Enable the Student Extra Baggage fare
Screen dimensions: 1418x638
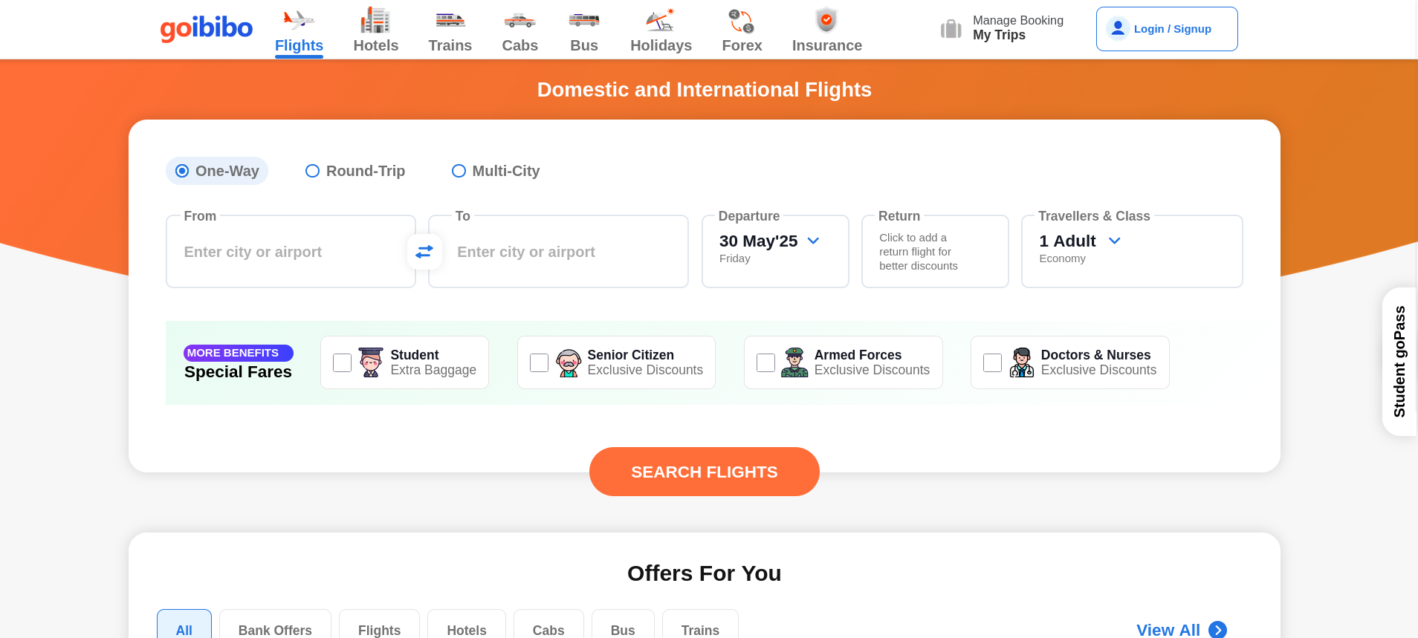[x=342, y=362]
